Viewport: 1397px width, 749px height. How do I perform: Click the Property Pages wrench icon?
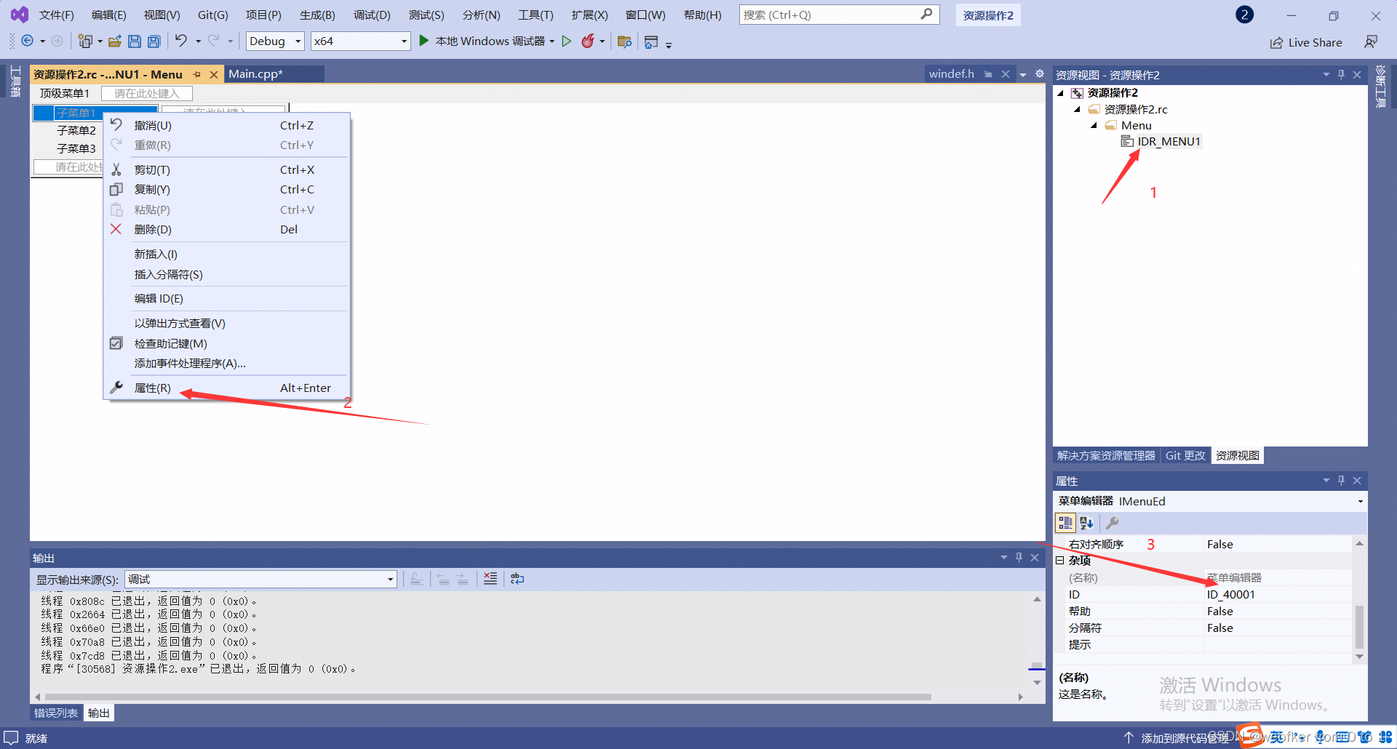pos(1112,523)
